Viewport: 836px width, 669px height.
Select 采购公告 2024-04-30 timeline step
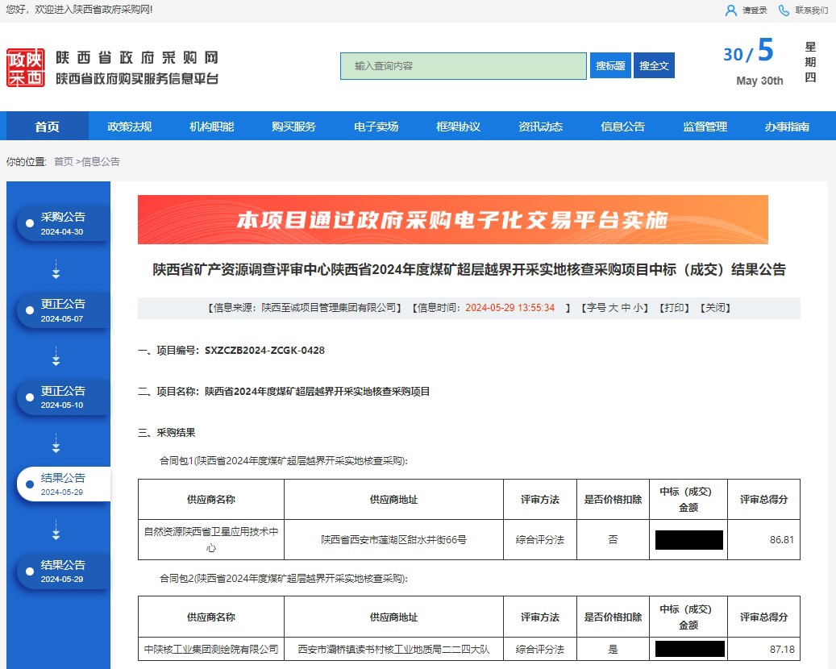pyautogui.click(x=63, y=223)
